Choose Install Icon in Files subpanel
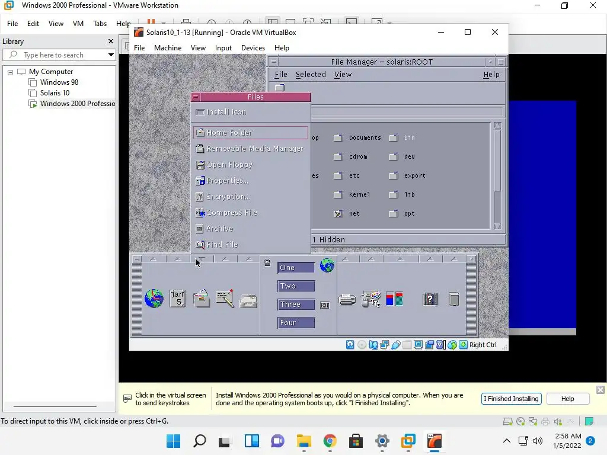Image resolution: width=607 pixels, height=455 pixels. (251, 112)
